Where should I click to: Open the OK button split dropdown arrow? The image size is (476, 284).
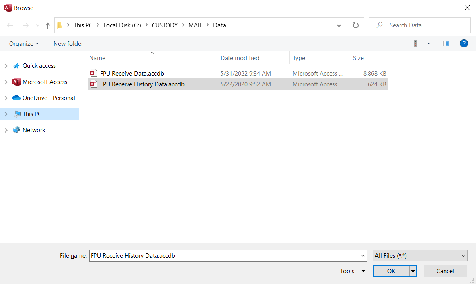[413, 271]
